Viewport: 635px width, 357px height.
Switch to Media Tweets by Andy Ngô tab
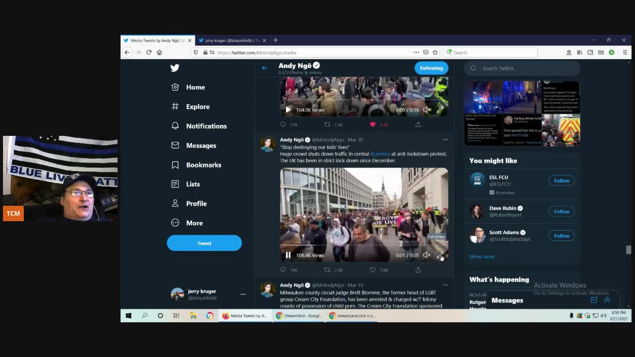pos(157,40)
